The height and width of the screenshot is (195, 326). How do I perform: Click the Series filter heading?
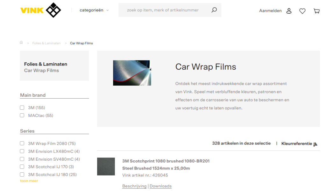click(x=27, y=131)
